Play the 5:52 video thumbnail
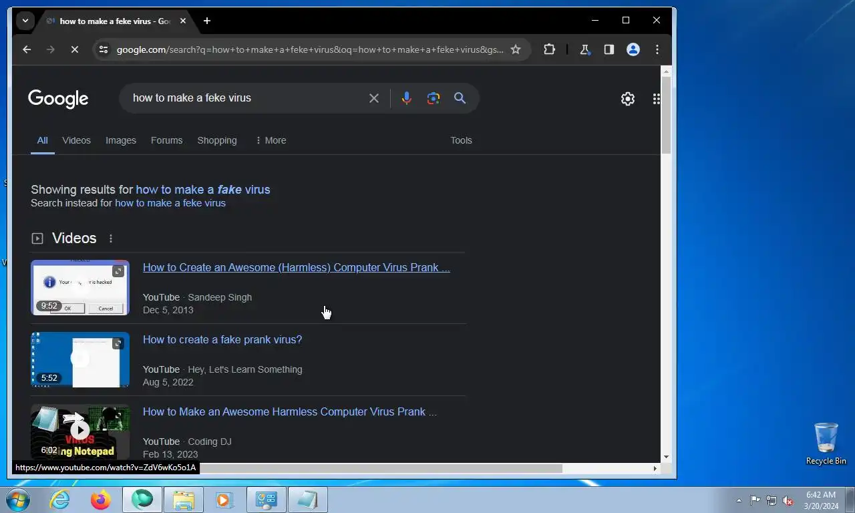The width and height of the screenshot is (855, 513). click(80, 359)
